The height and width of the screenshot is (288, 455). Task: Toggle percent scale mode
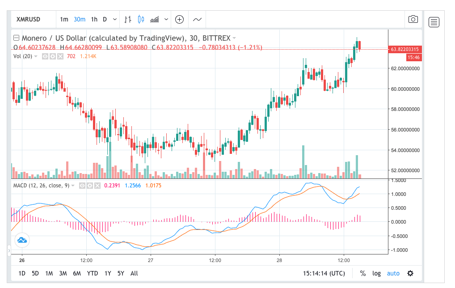click(362, 273)
